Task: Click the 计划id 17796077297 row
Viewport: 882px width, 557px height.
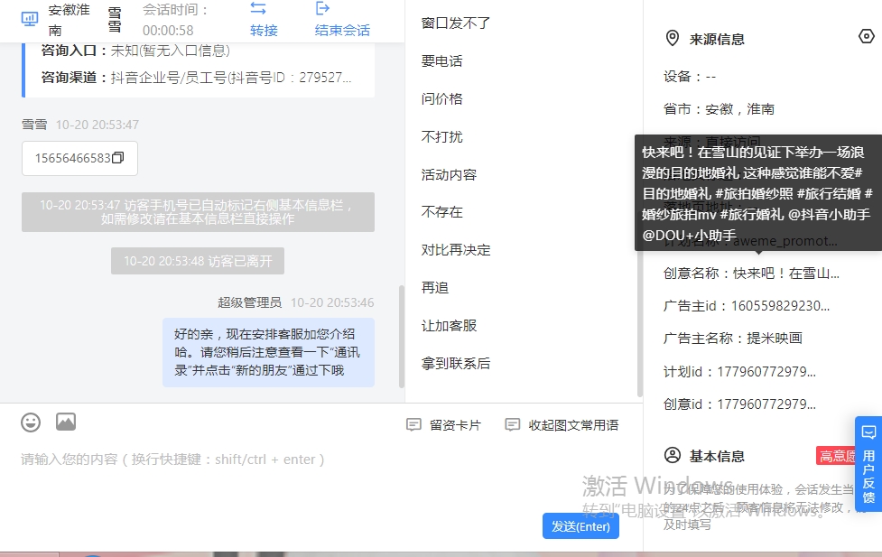Action: (739, 372)
